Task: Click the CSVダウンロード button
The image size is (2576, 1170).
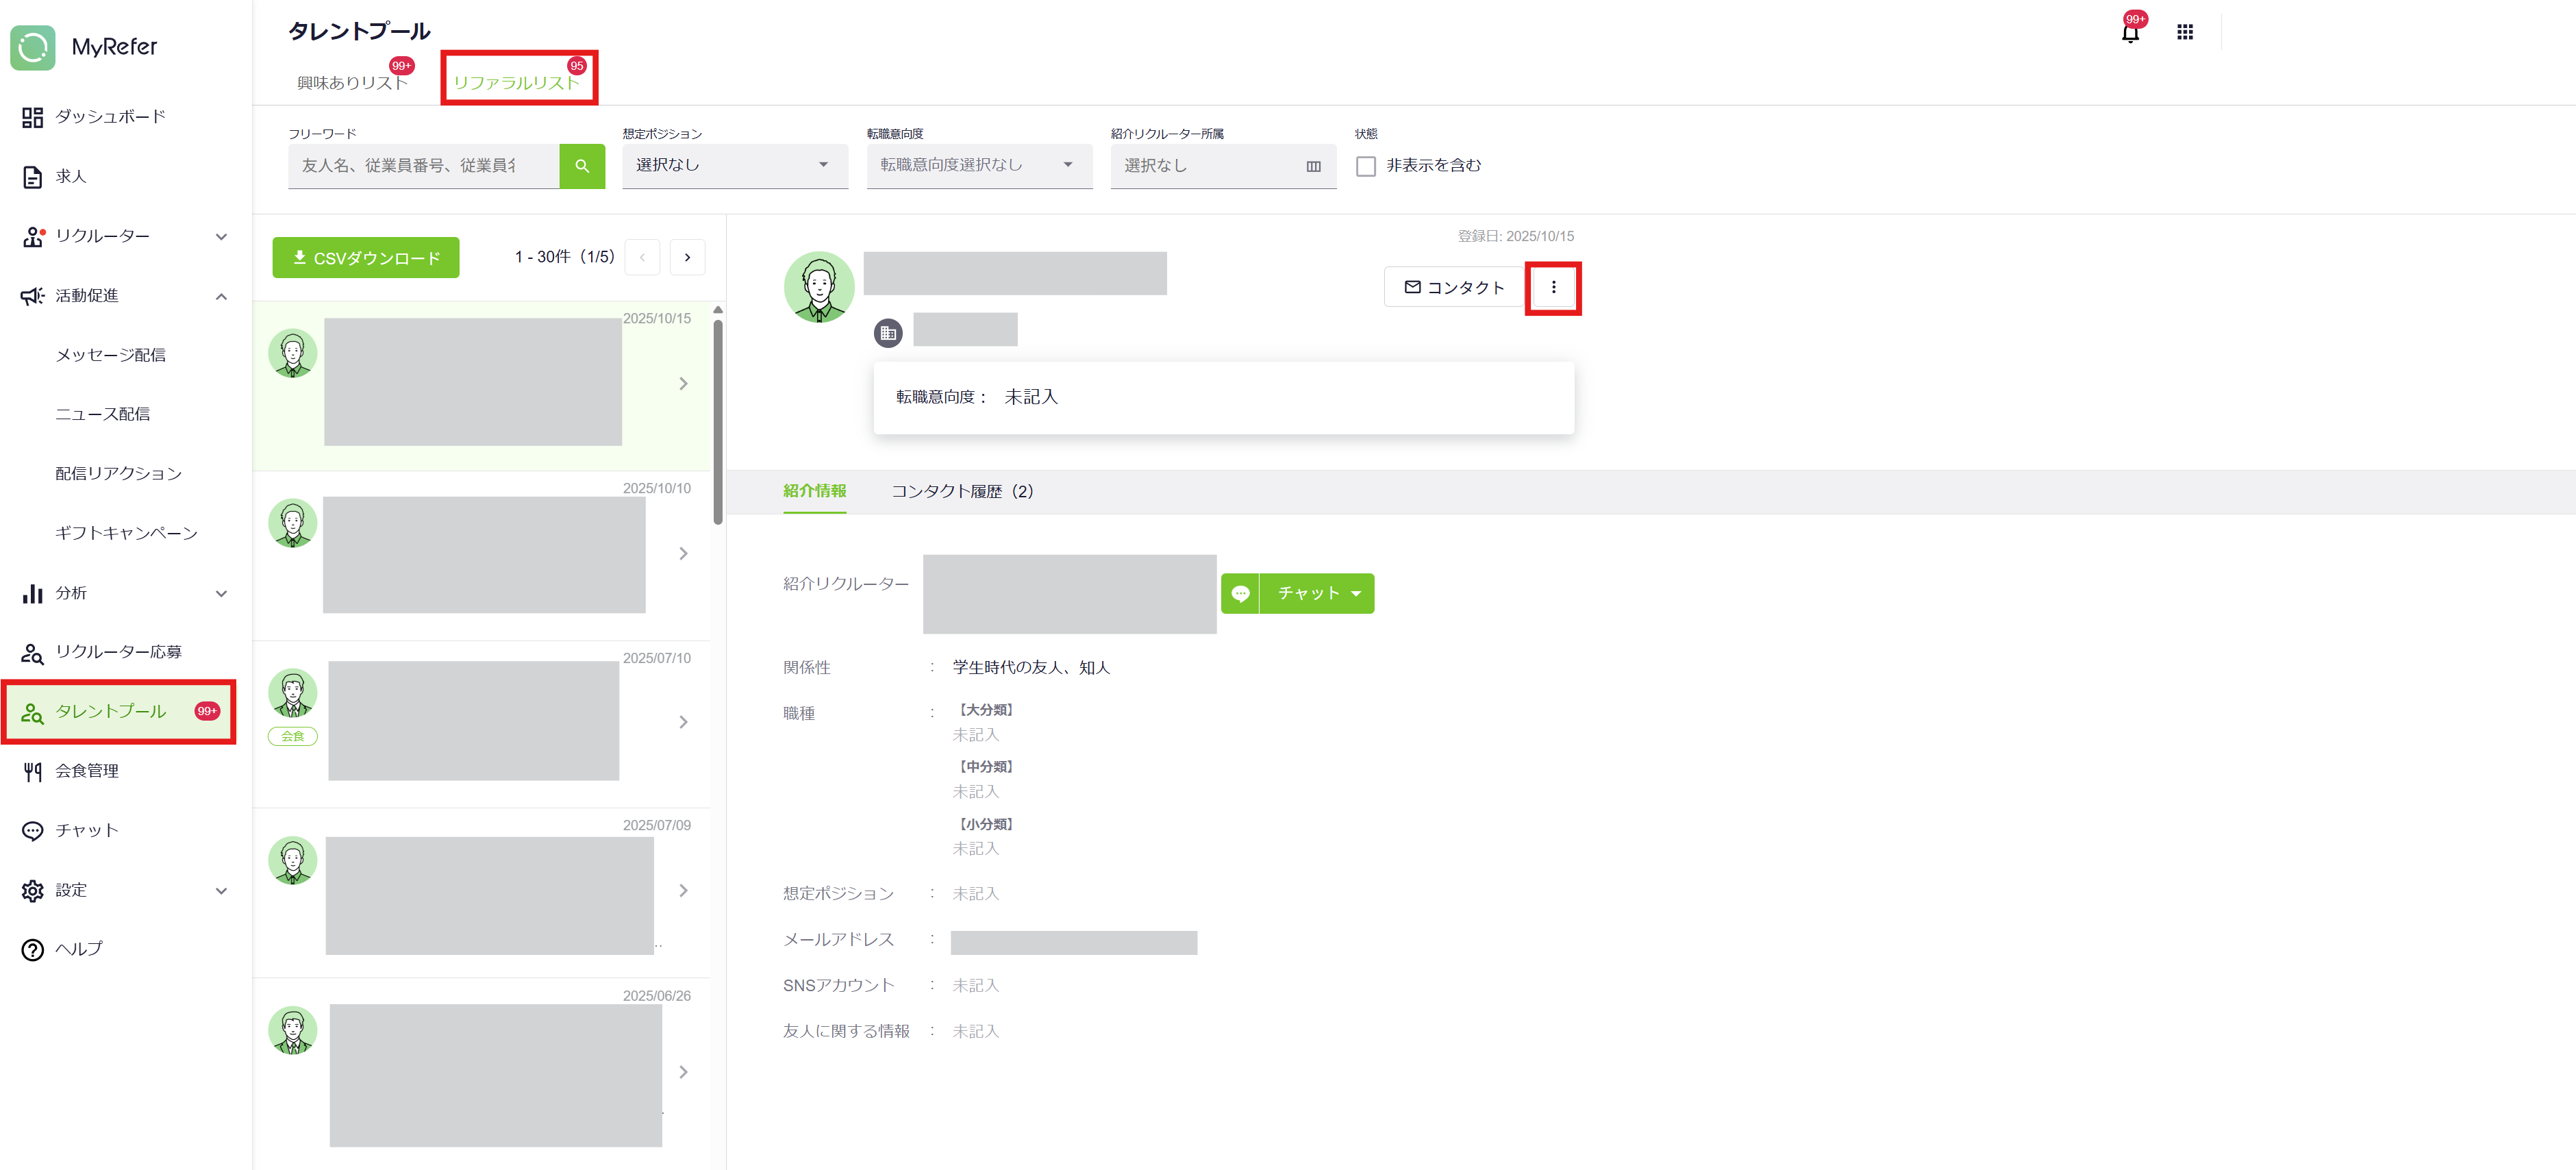Action: click(x=366, y=258)
